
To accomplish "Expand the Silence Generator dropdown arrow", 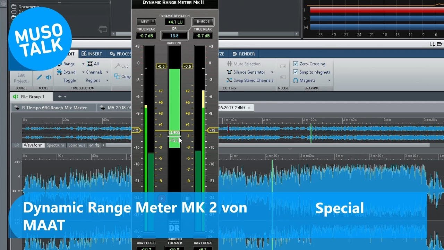I will [272, 72].
